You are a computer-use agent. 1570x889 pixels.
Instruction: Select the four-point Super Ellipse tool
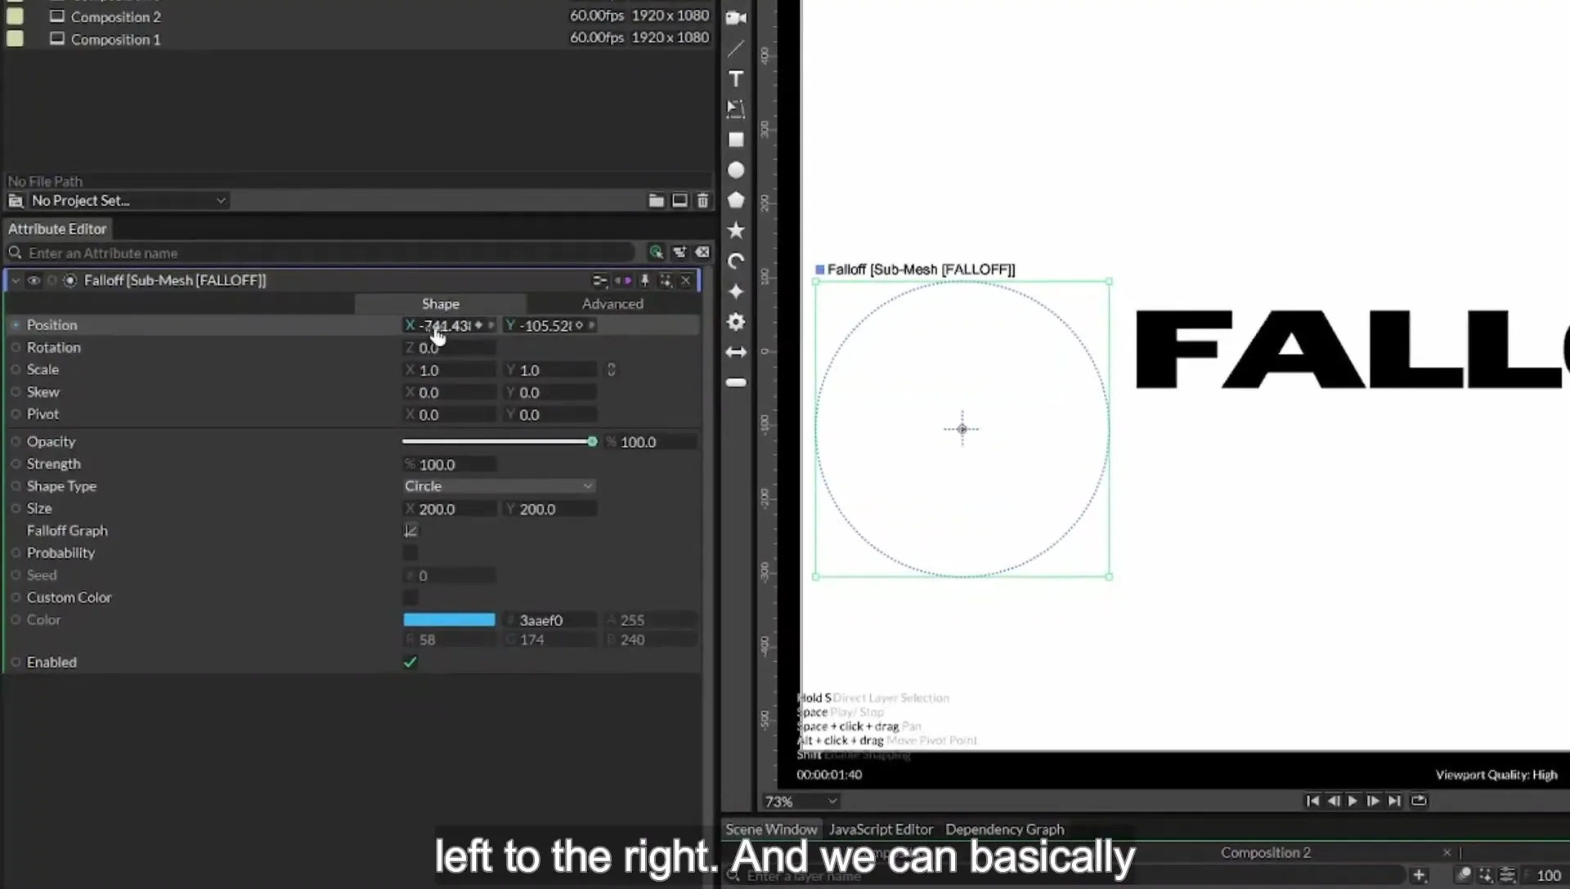736,292
